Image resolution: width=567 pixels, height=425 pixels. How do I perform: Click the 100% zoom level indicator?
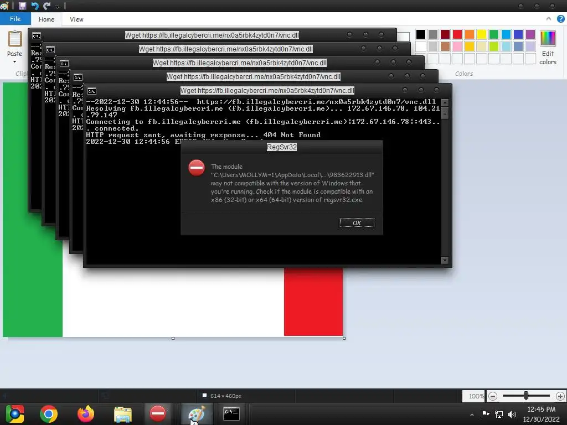coord(475,396)
